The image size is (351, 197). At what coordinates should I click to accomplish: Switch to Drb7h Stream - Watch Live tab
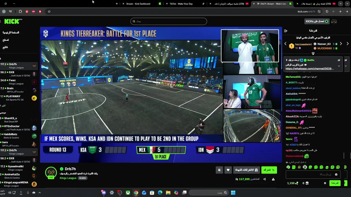(x=273, y=4)
